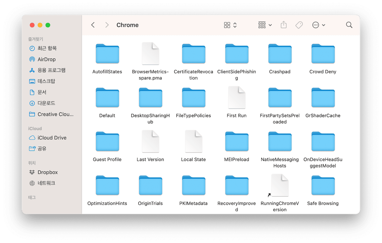This screenshot has height=243, width=382.
Task: Select the Crashpad folder icon
Action: [x=280, y=54]
